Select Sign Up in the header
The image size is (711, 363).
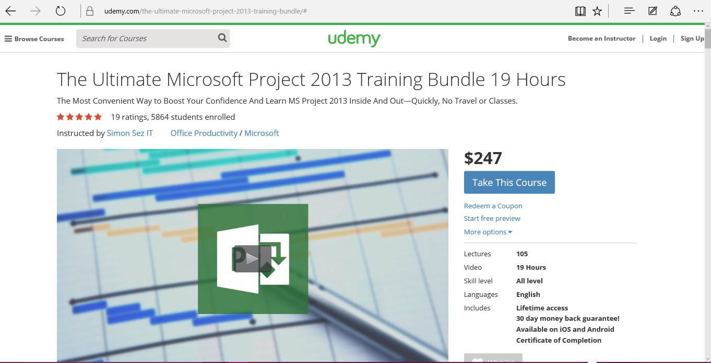(692, 38)
